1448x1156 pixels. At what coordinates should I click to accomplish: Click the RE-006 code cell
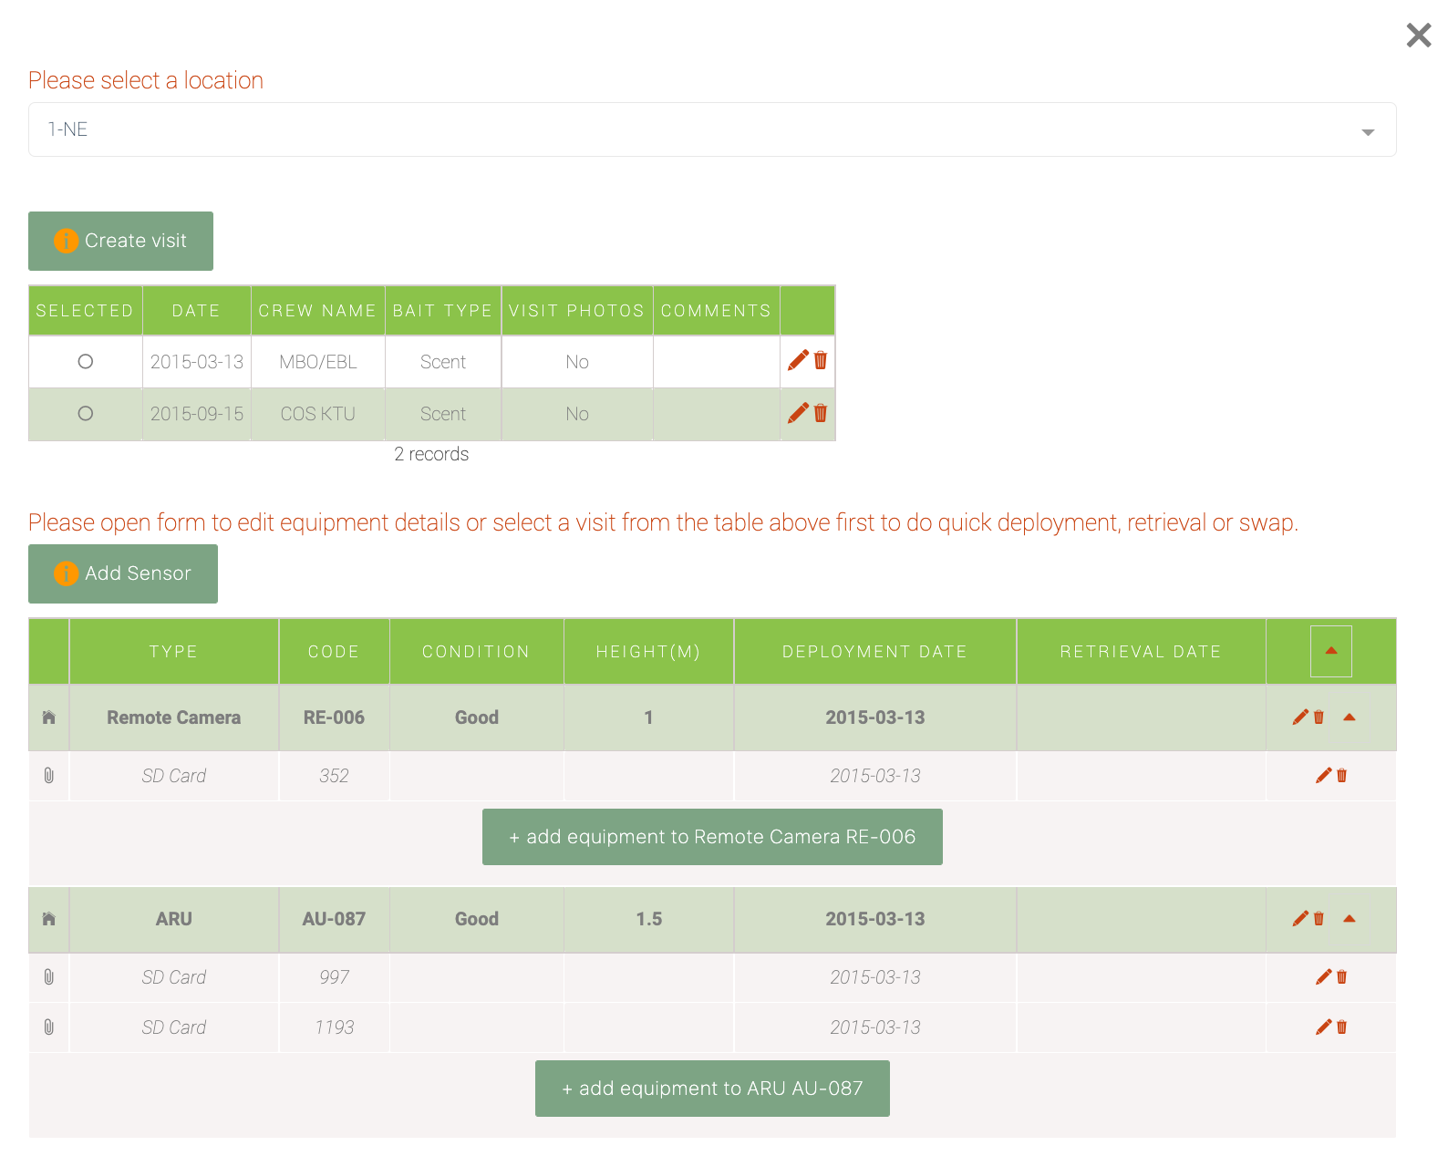point(334,717)
